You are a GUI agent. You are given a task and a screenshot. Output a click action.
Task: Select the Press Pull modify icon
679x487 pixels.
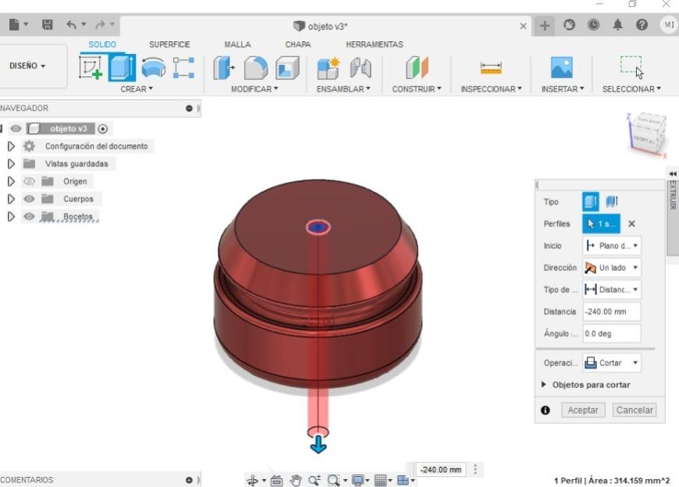pos(224,68)
